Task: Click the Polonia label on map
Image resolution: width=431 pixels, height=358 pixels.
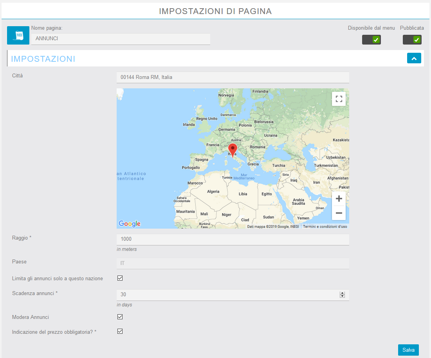Action: pyautogui.click(x=245, y=125)
